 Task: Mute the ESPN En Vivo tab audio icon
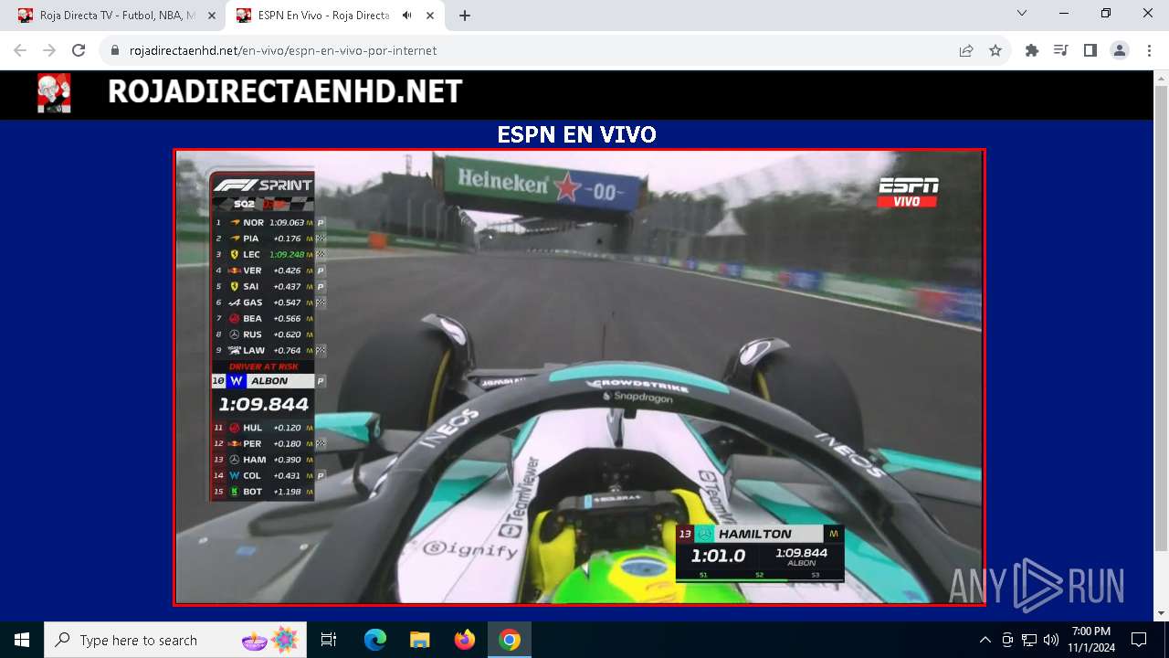pyautogui.click(x=406, y=15)
